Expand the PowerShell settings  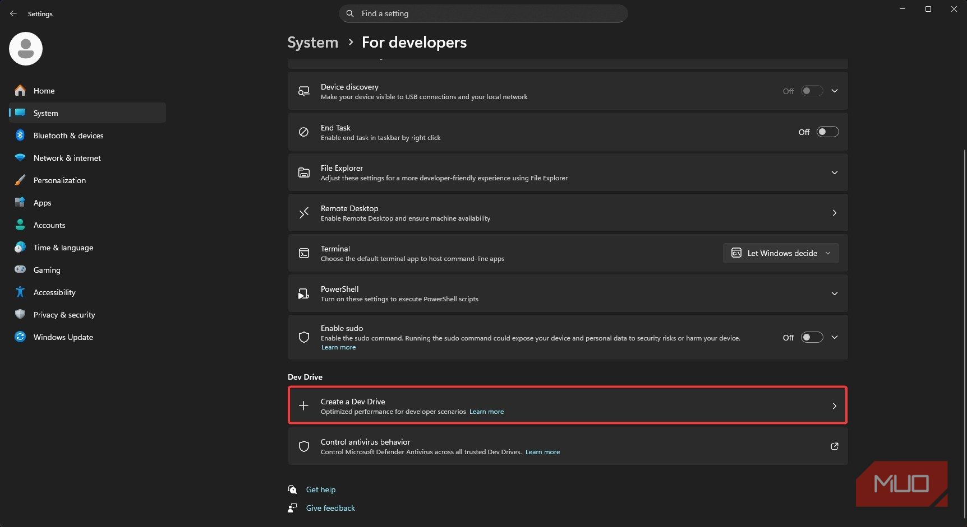tap(835, 293)
